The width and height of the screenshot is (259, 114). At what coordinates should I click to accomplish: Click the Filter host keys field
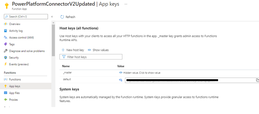(x=91, y=57)
